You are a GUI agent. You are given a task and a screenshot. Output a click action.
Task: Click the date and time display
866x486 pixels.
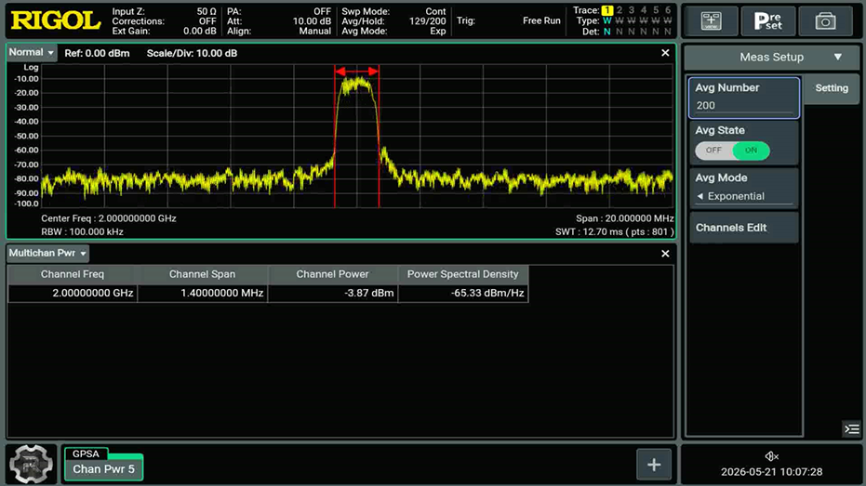(771, 472)
